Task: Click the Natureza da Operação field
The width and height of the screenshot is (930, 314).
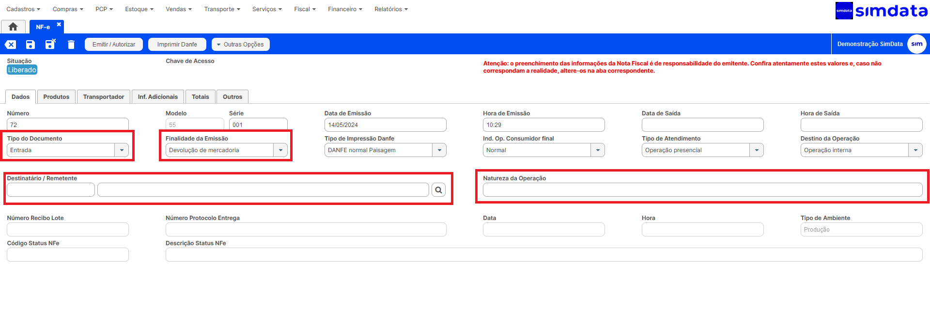Action: pyautogui.click(x=703, y=190)
